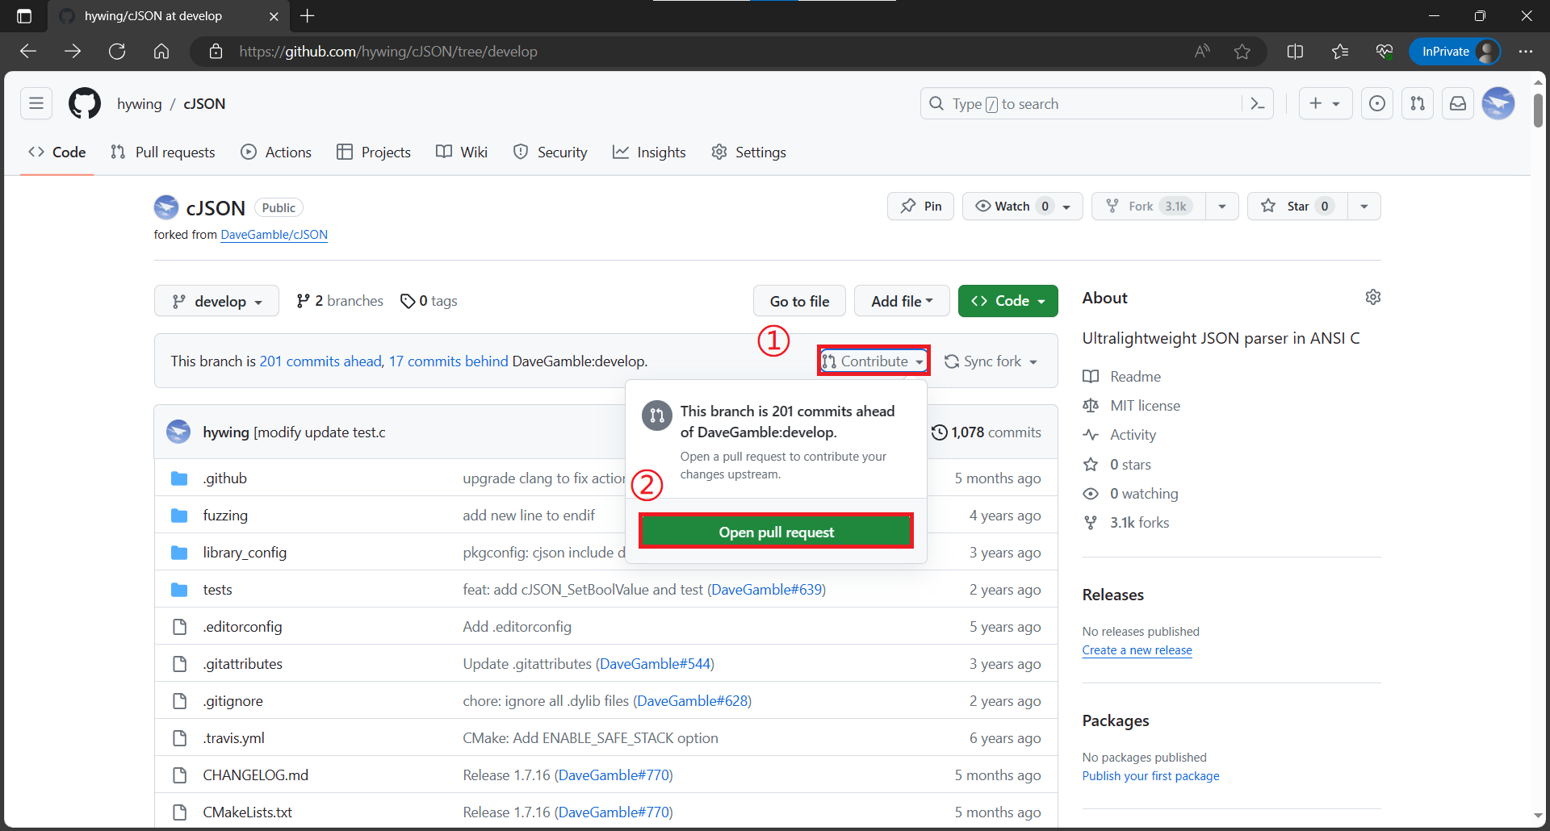Open the Wiki tab
This screenshot has height=831, width=1550.
pos(462,152)
